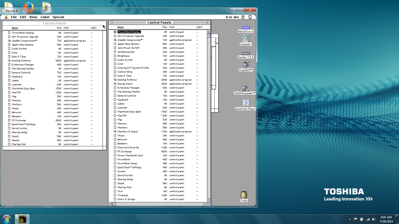Select Text row in front window
This screenshot has height=224, width=399.
coord(157,191)
